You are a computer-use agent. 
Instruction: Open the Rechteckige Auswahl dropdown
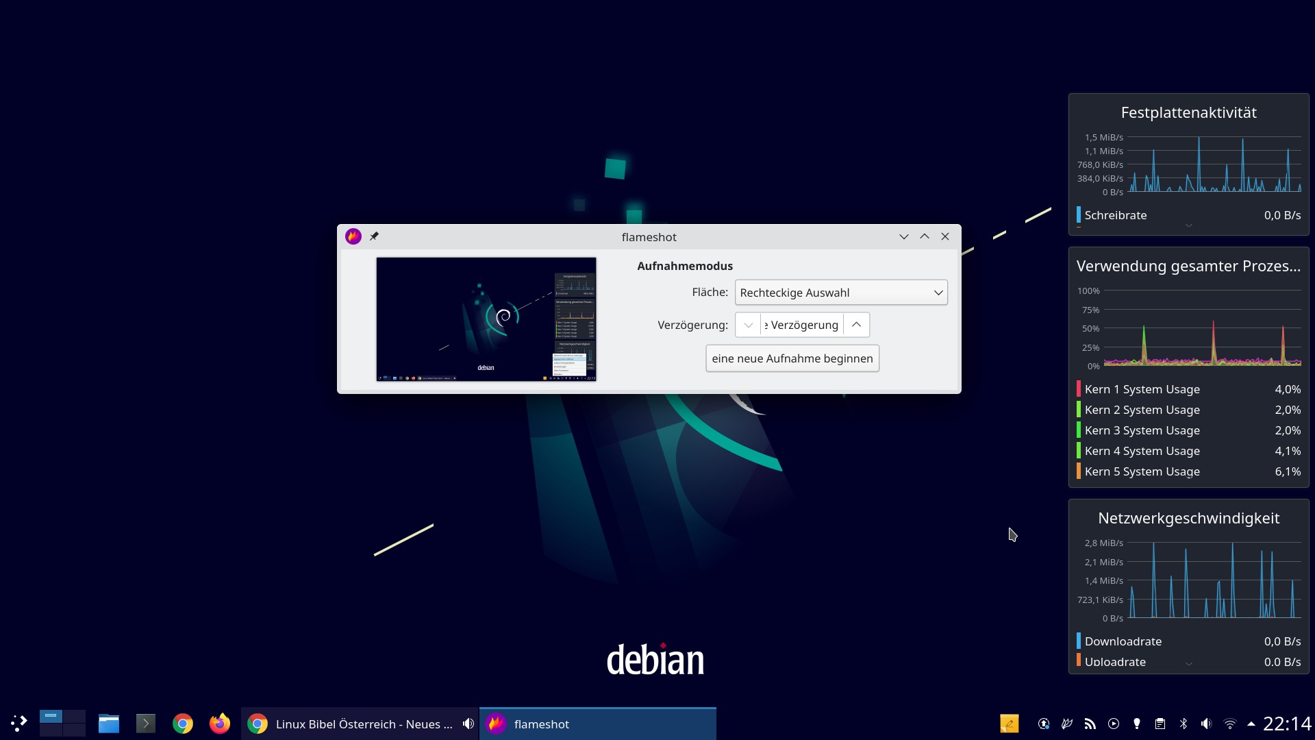click(840, 293)
